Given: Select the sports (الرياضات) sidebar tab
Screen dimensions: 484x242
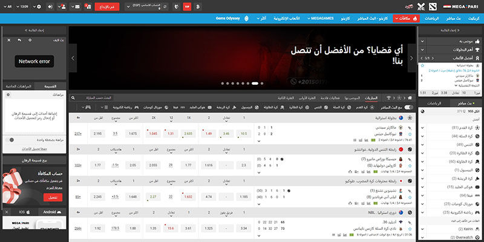Looking at the screenshot, I should [x=434, y=103].
